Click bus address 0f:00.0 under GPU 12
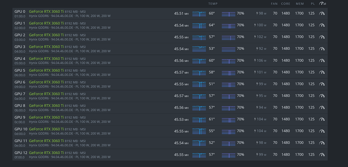 pos(19,157)
